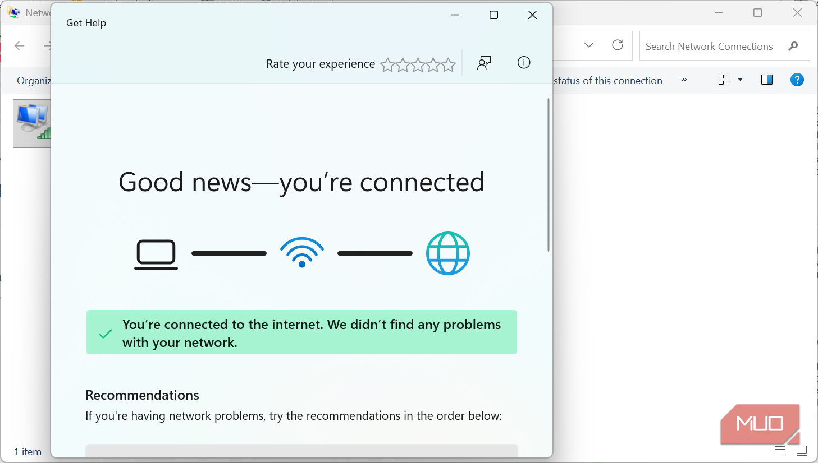Open Network Connections help with the question mark

[797, 80]
